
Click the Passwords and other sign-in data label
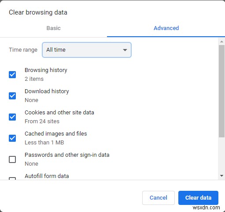click(x=67, y=155)
